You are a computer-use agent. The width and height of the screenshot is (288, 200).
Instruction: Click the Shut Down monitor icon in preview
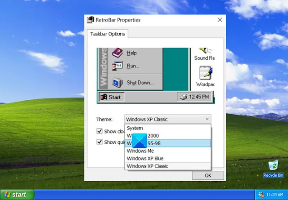click(x=117, y=83)
